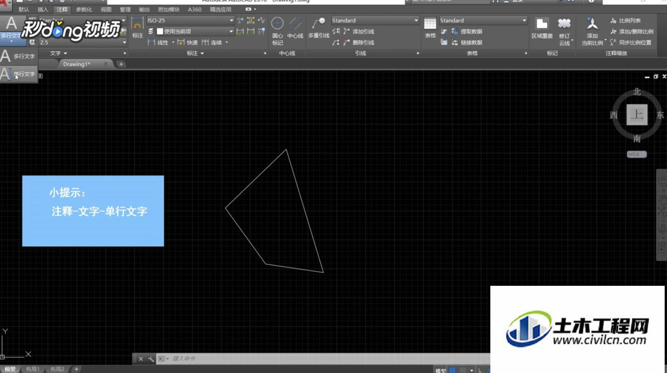
Task: Click 同步比例位置 sync scale positions
Action: [631, 42]
